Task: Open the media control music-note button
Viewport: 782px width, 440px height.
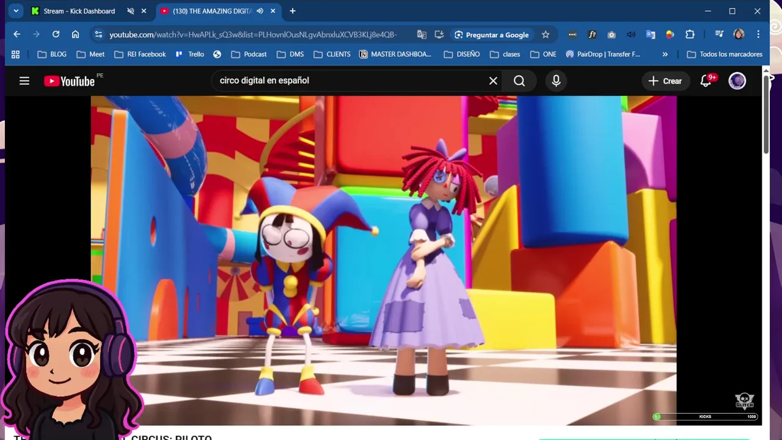Action: click(x=719, y=35)
